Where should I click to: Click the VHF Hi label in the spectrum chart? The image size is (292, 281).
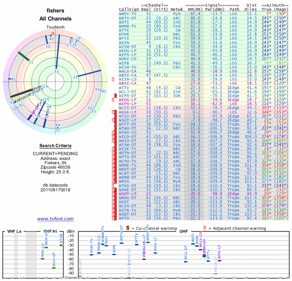point(50,231)
